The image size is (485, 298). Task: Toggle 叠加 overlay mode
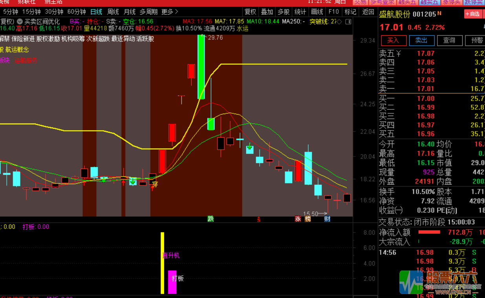267,12
